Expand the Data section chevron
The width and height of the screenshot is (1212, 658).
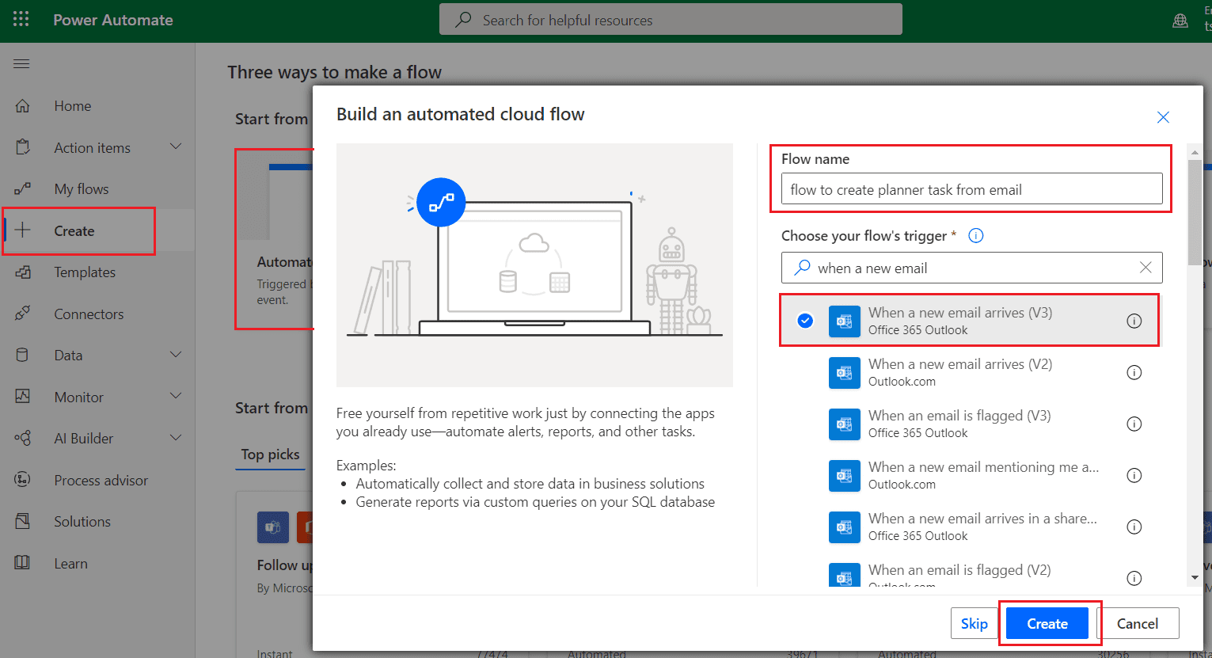click(x=176, y=355)
